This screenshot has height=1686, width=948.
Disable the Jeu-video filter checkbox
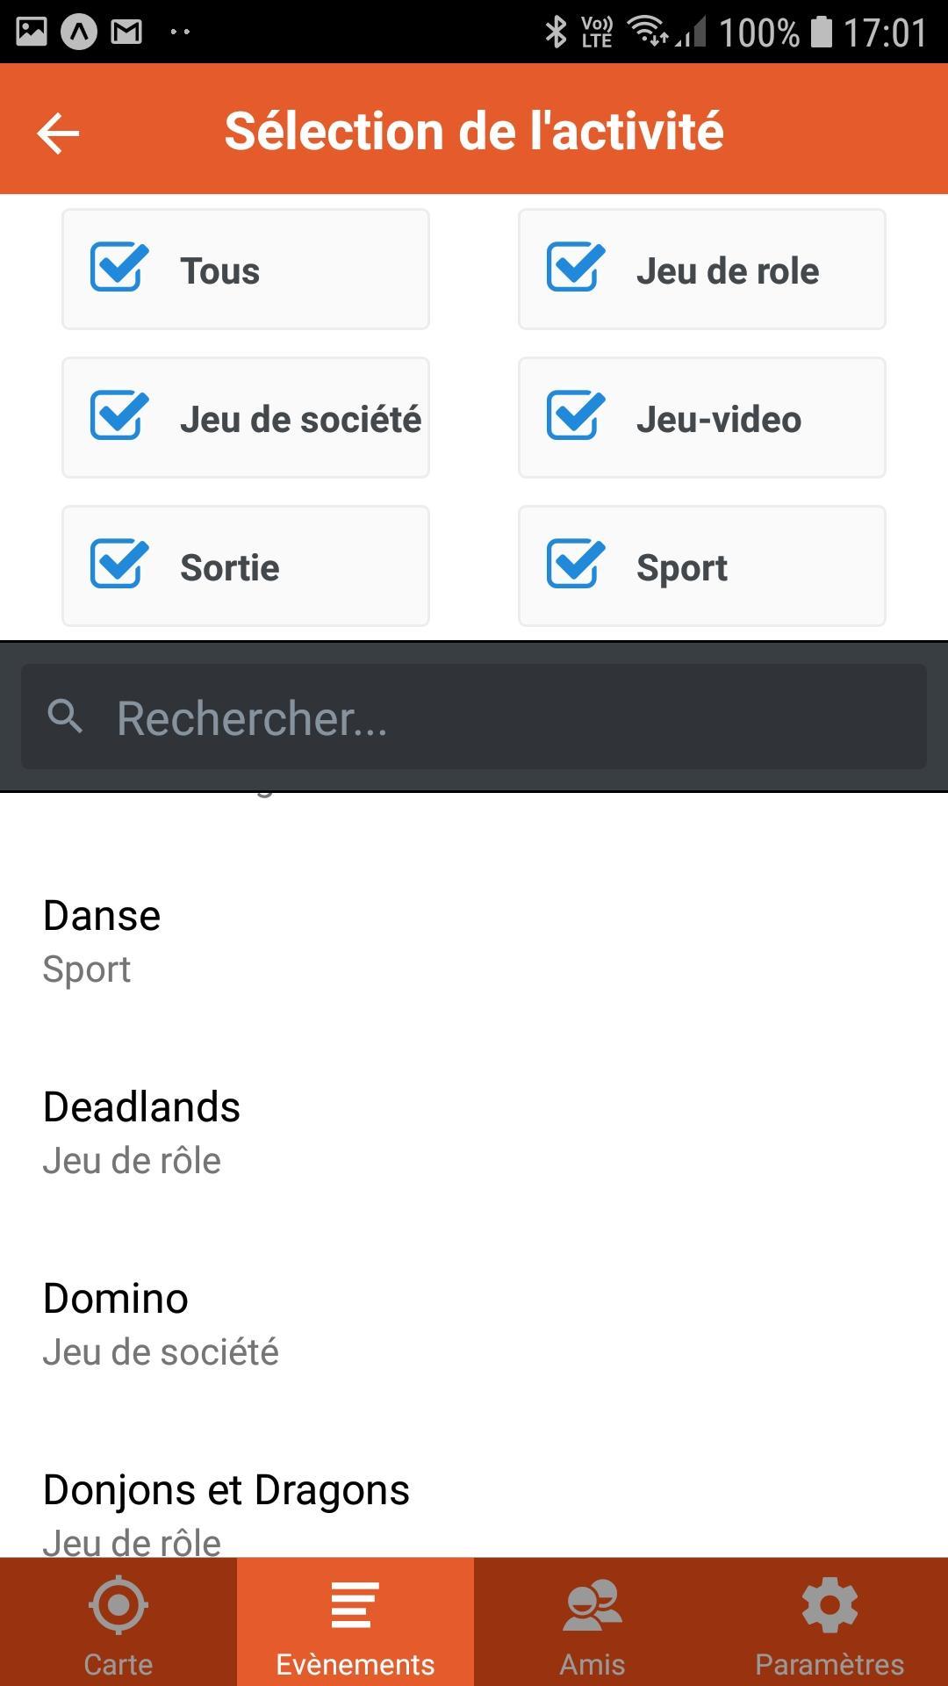point(576,416)
